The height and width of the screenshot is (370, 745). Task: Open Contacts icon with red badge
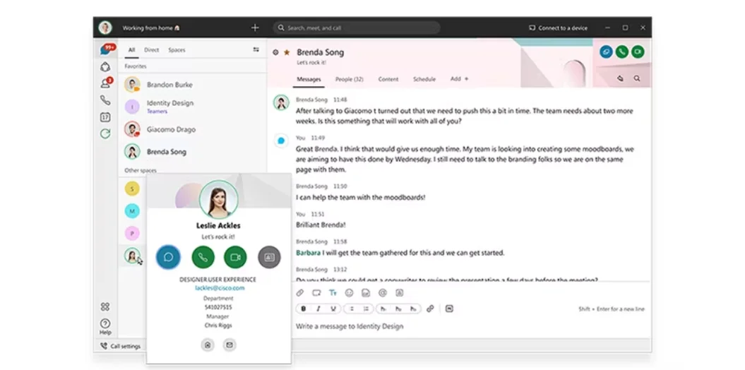pos(105,83)
